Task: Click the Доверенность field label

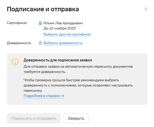Action: 19,43
